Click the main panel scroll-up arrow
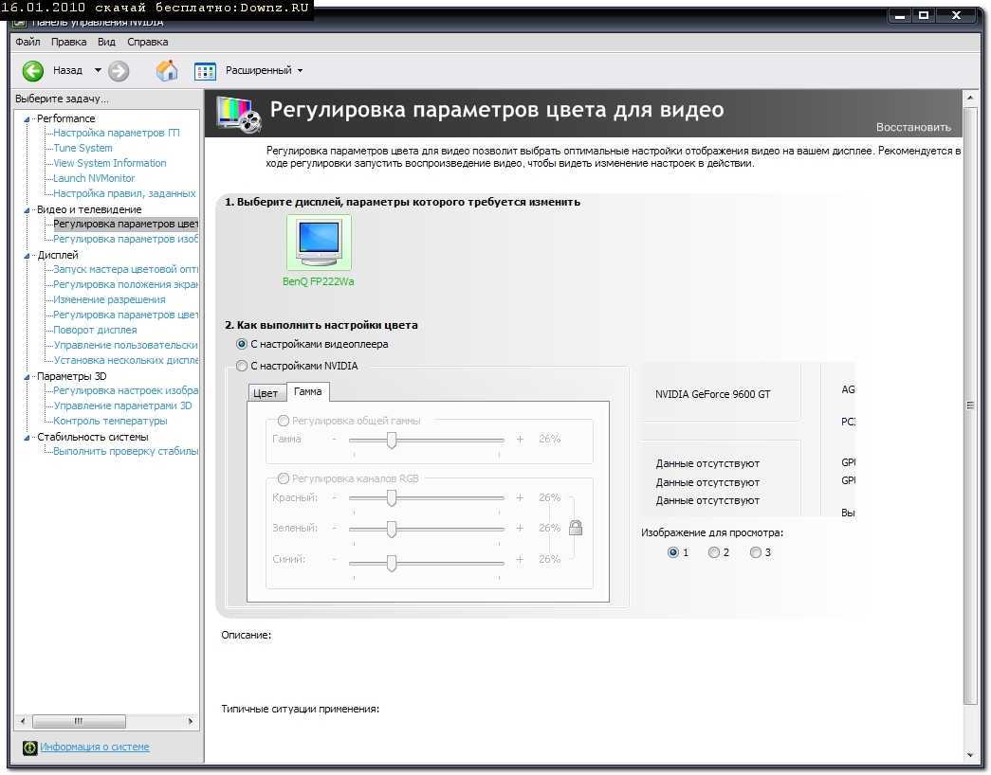Viewport: 991px width, 775px height. pyautogui.click(x=970, y=98)
